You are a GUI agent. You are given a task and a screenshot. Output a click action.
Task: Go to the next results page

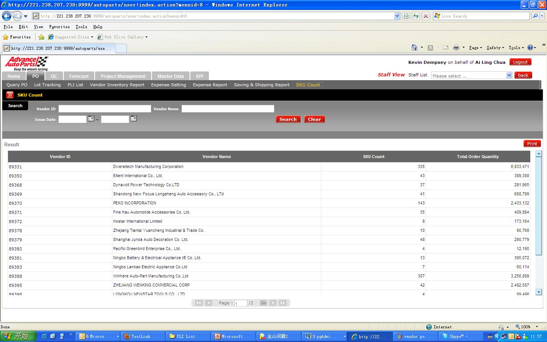pyautogui.click(x=273, y=303)
